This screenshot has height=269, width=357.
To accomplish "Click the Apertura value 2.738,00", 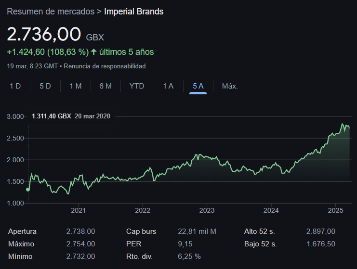I will 80,231.
